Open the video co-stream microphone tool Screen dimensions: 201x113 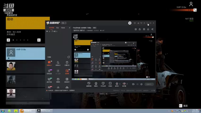tap(49, 72)
